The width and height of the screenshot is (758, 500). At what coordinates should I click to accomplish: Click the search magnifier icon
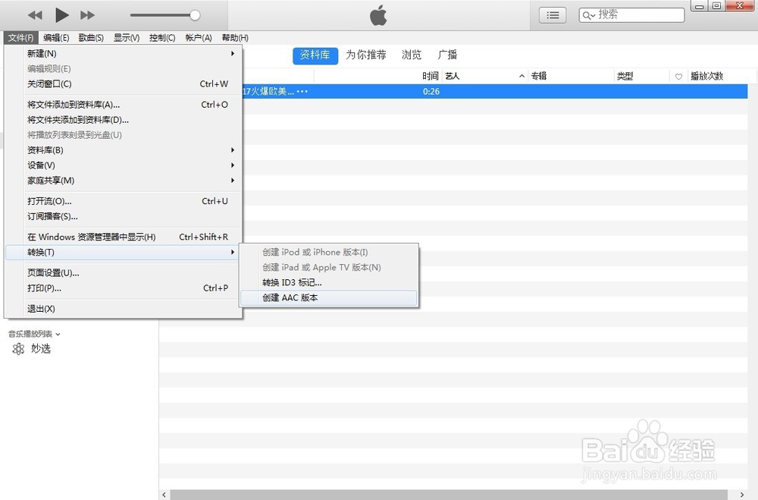(x=588, y=15)
